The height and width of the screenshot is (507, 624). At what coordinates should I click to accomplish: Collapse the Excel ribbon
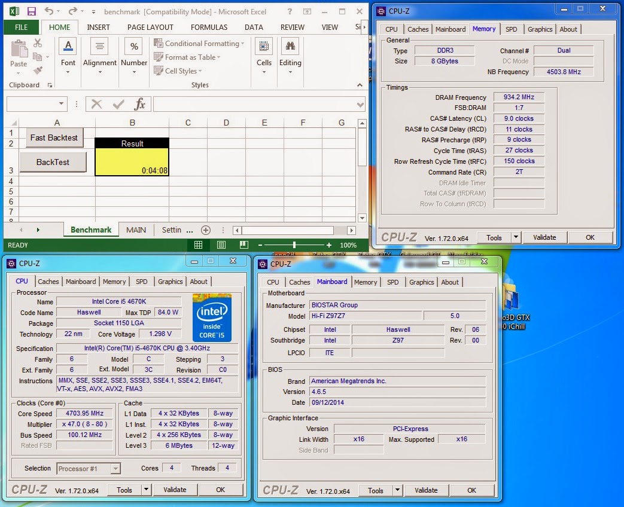tap(360, 85)
